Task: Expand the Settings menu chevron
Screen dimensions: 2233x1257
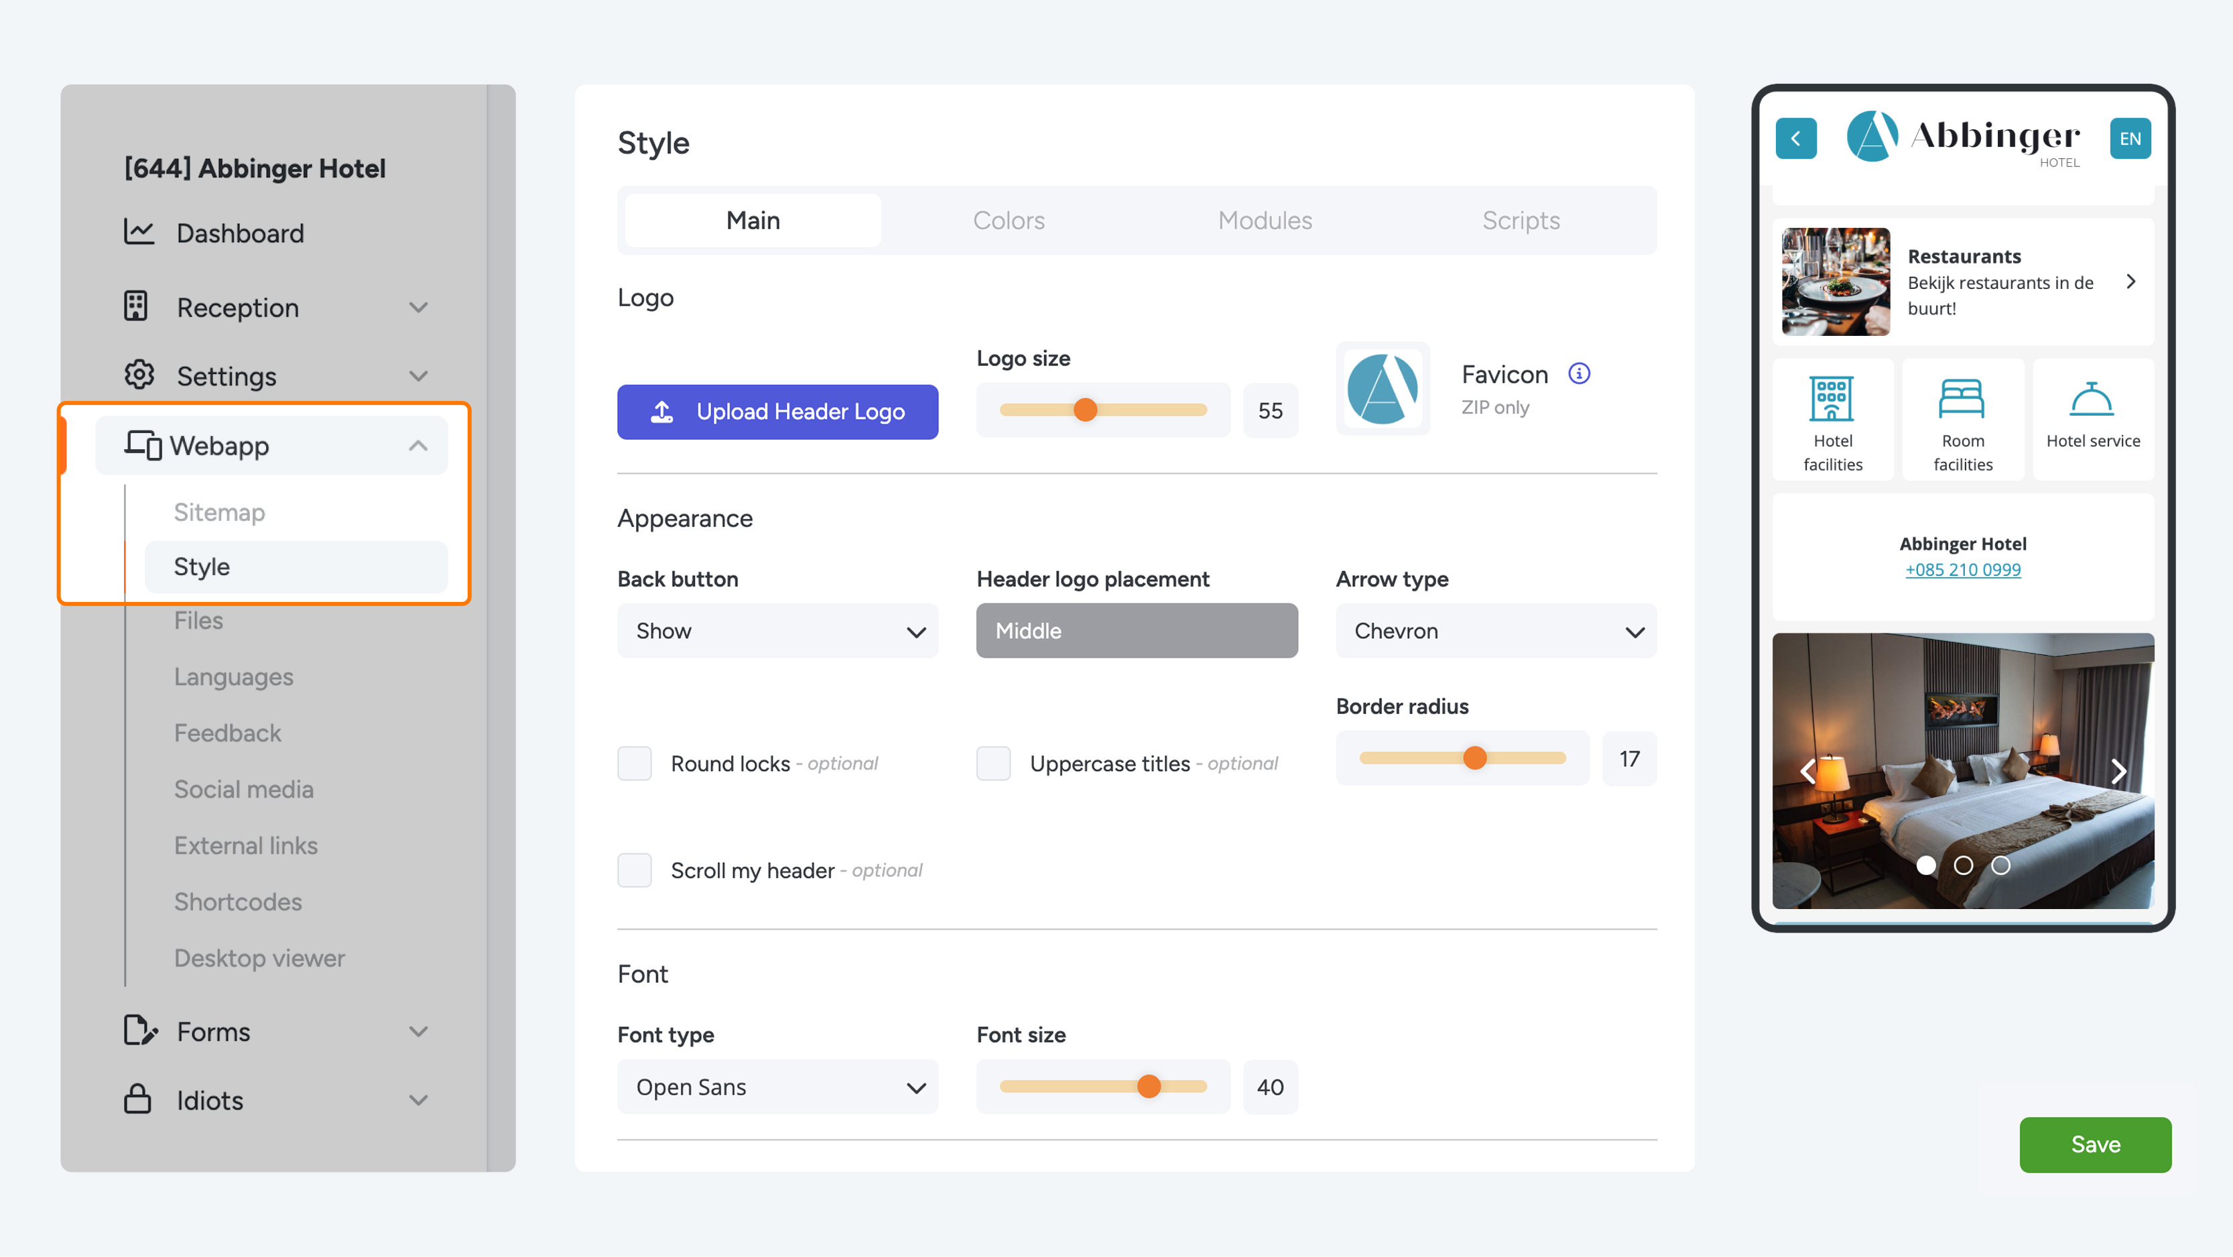Action: point(419,375)
